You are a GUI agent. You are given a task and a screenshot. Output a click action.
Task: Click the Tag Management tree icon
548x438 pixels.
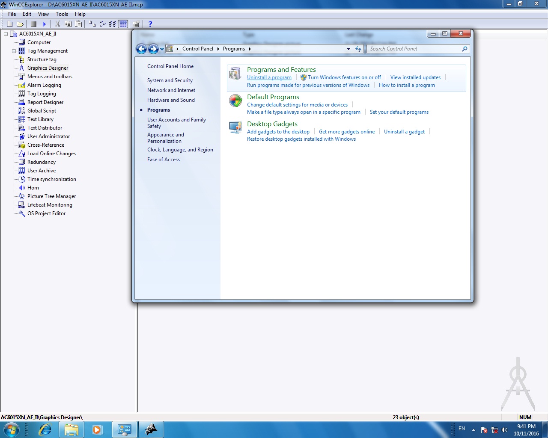(x=22, y=51)
